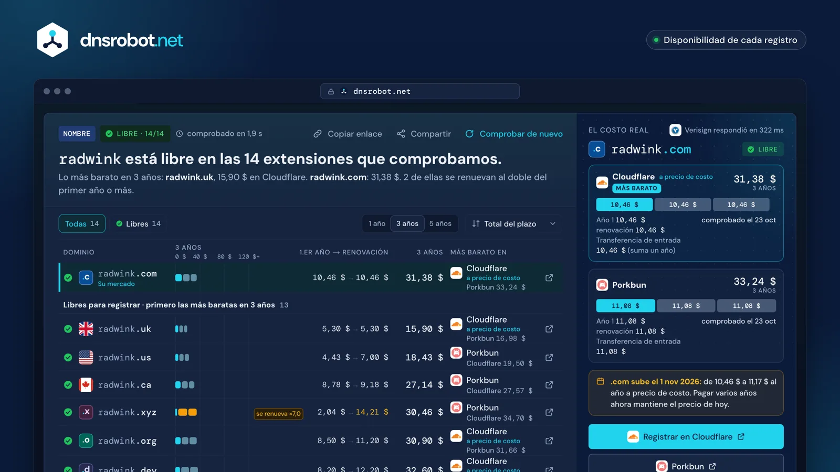The height and width of the screenshot is (472, 840).
Task: Click Comprobar de nuevo
Action: coord(514,134)
